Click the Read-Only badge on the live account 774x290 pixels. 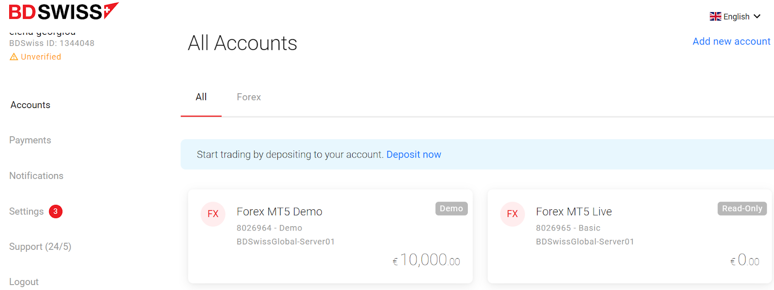coord(742,208)
